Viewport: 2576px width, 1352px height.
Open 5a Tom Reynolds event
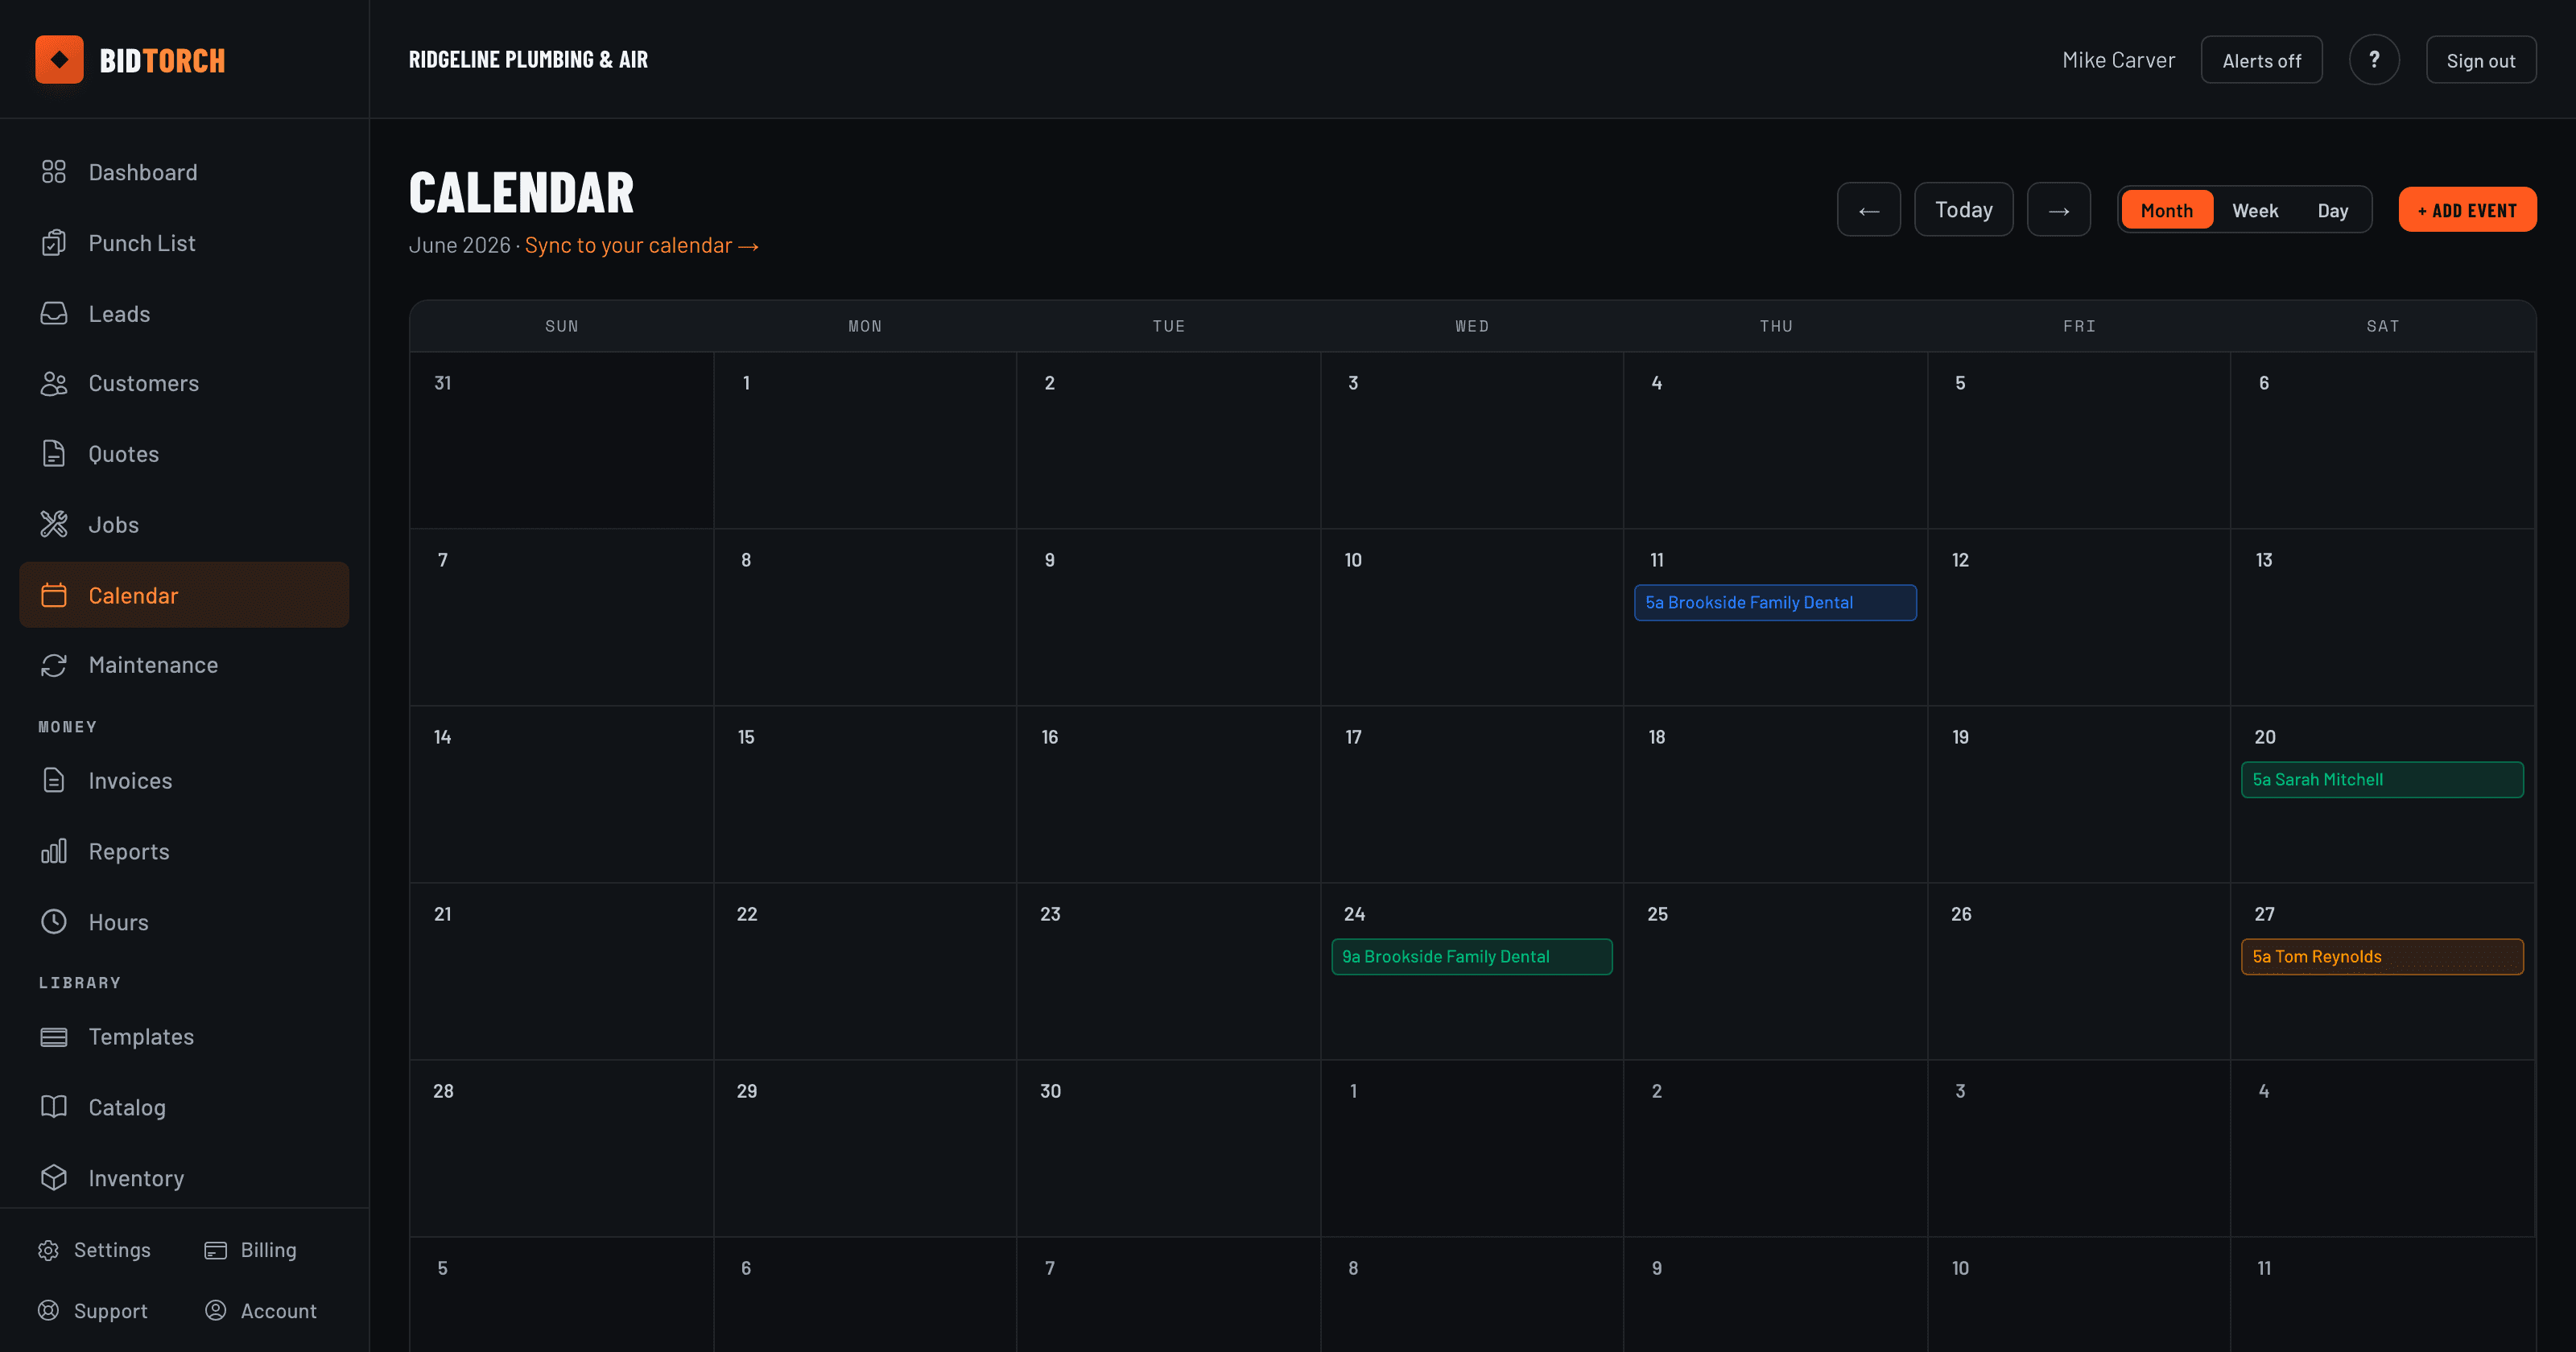(x=2382, y=956)
